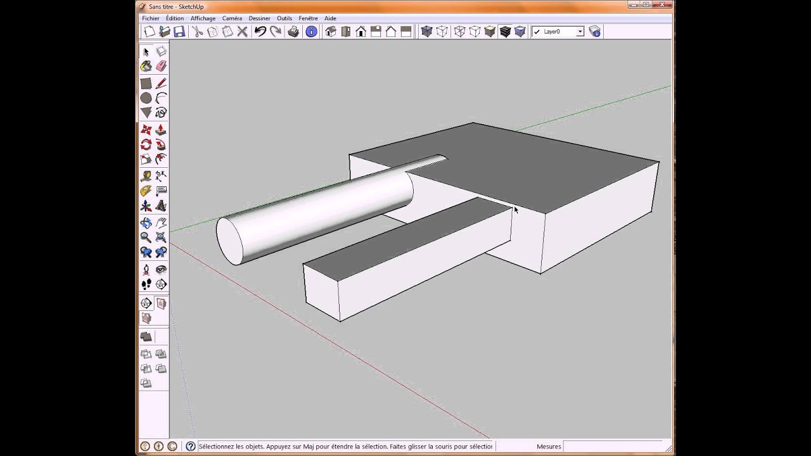Select the Orbit camera tool
This screenshot has height=456, width=811.
coord(146,223)
